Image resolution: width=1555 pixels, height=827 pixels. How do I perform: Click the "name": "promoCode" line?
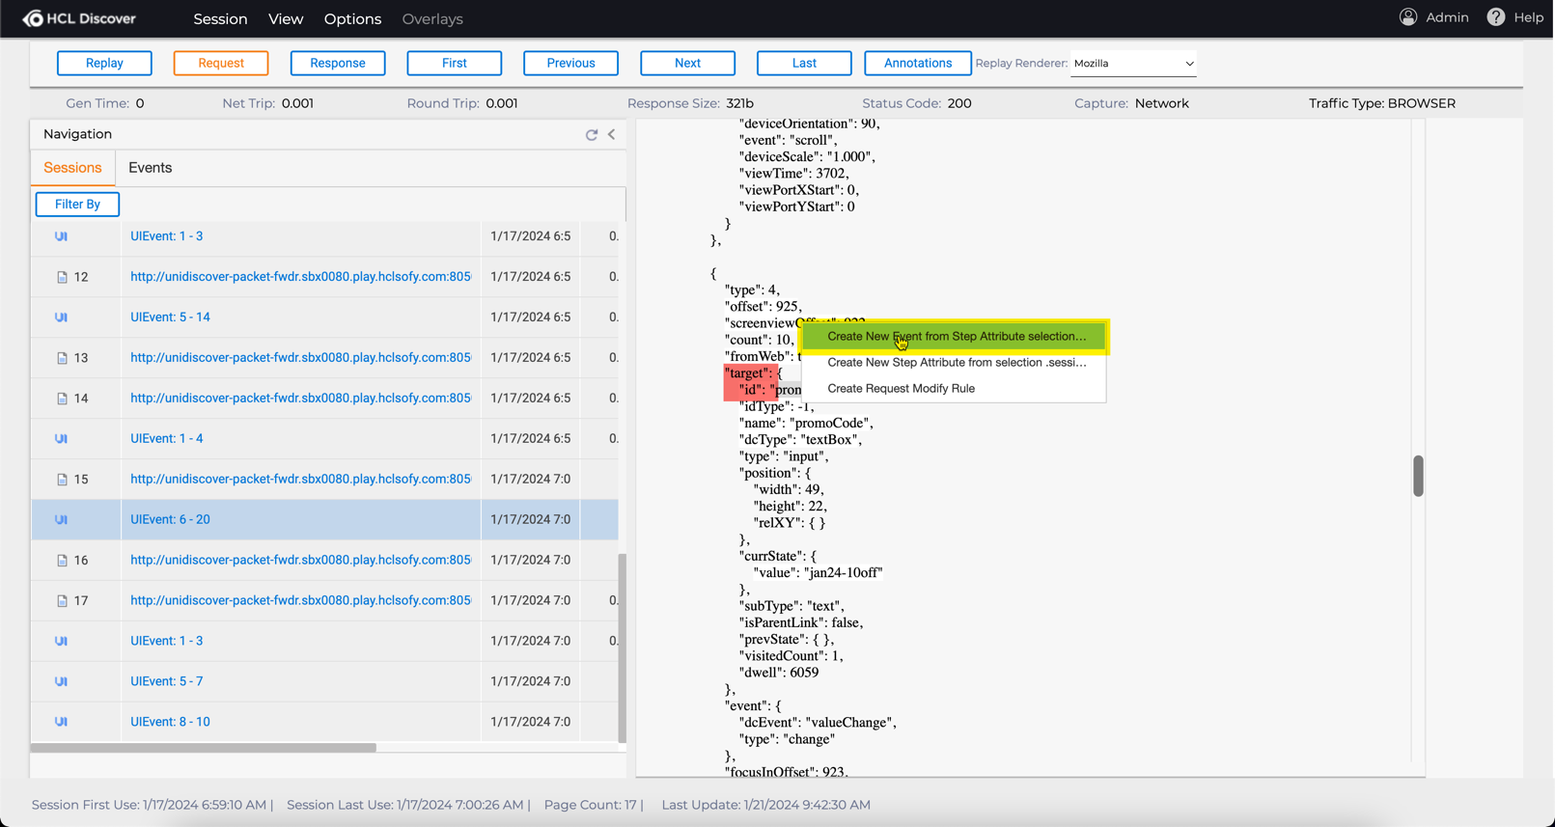[x=807, y=424]
